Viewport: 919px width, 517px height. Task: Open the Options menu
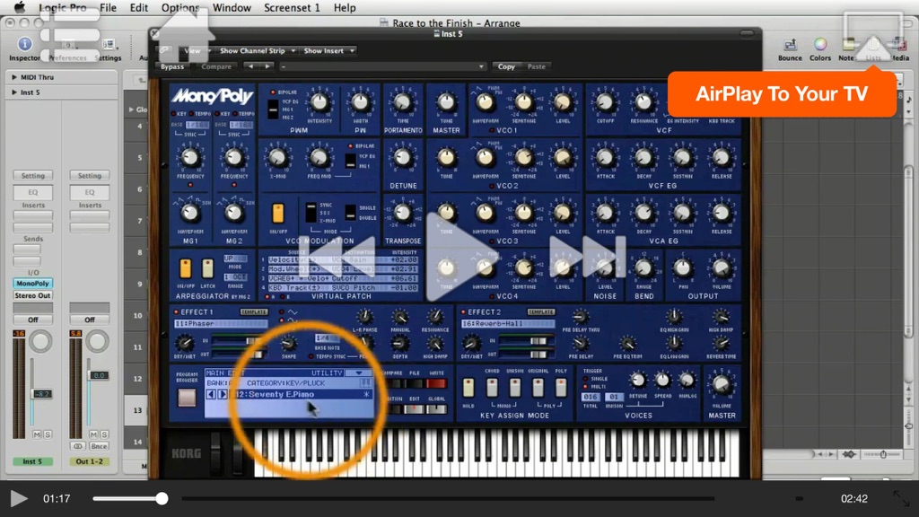pos(180,7)
